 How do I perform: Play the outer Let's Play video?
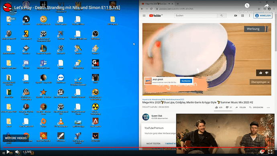coord(8,152)
